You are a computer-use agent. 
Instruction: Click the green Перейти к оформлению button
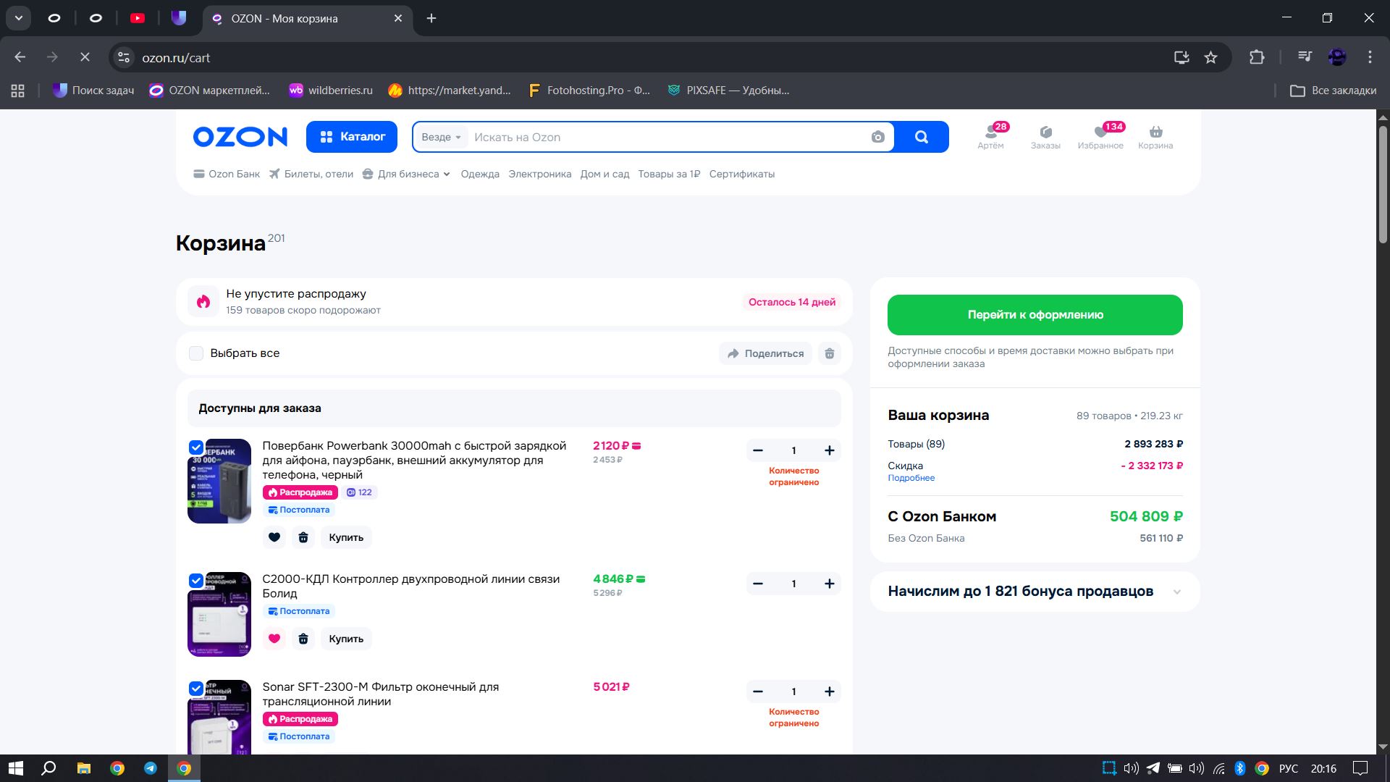coord(1035,315)
